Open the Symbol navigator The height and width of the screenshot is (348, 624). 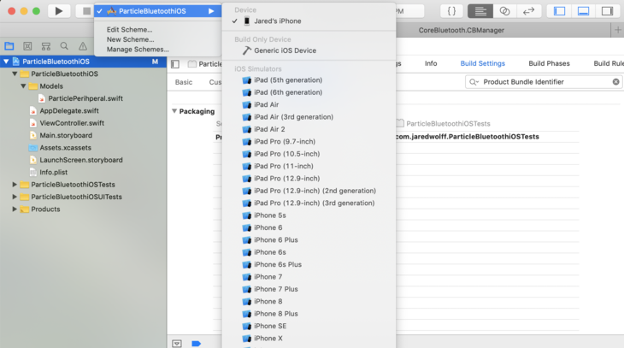pyautogui.click(x=46, y=46)
